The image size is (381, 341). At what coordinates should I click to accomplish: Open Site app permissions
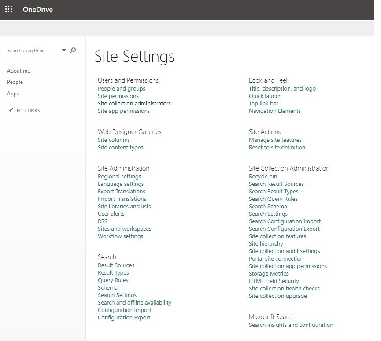124,111
